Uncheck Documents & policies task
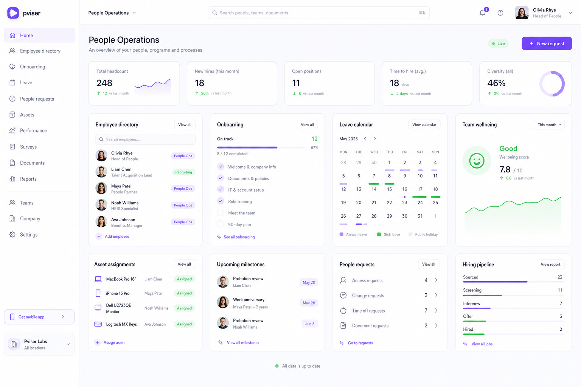Image resolution: width=581 pixels, height=387 pixels. tap(221, 178)
